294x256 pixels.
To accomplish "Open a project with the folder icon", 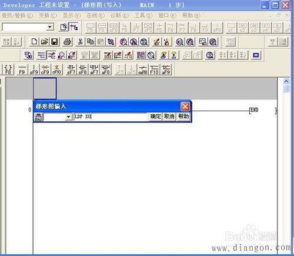I will point(45,42).
